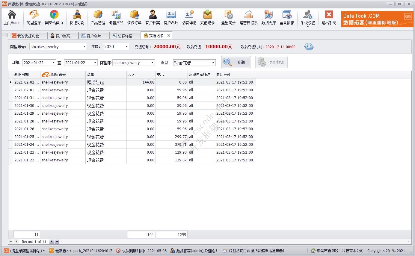Expand the filter account shelikesjewelry dropdown

(x=152, y=63)
